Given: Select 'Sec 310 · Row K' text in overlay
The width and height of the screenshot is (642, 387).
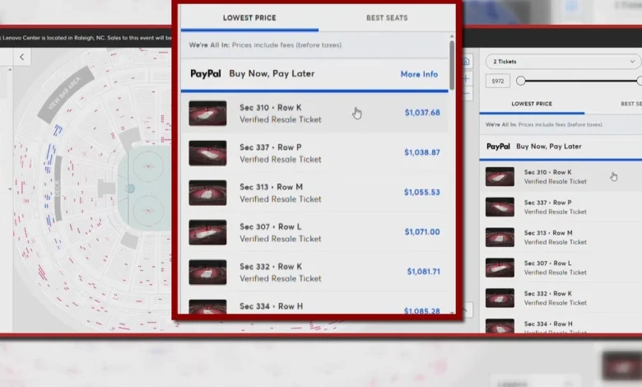Looking at the screenshot, I should [x=270, y=107].
